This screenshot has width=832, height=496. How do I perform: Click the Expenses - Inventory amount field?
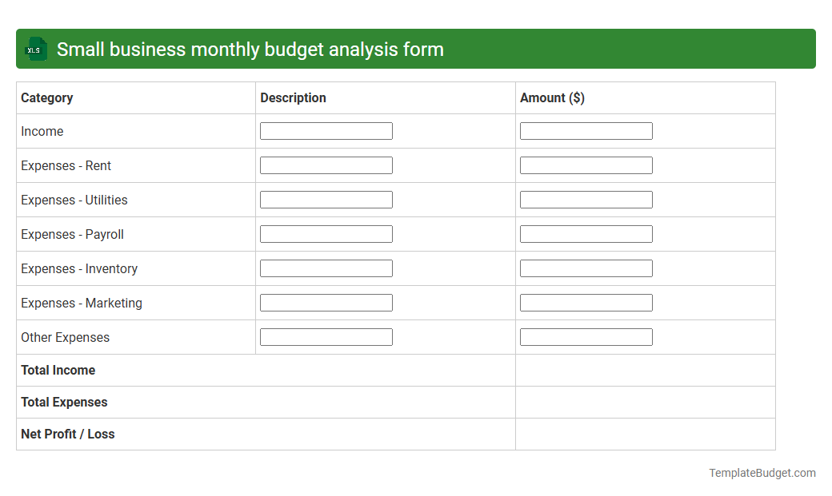point(586,268)
